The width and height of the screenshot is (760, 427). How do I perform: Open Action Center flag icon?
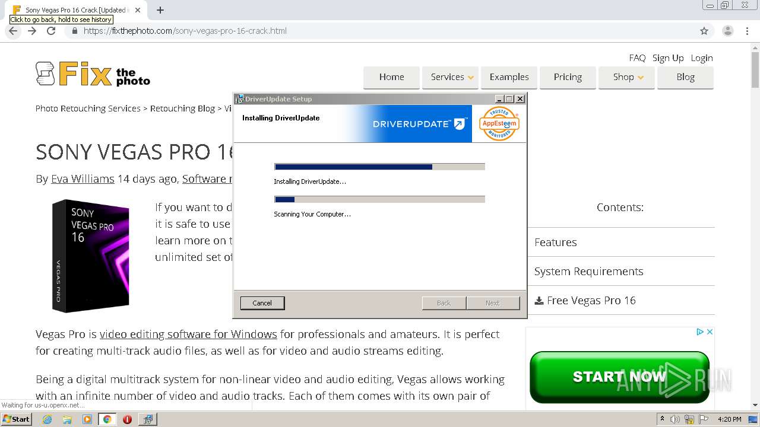[704, 419]
